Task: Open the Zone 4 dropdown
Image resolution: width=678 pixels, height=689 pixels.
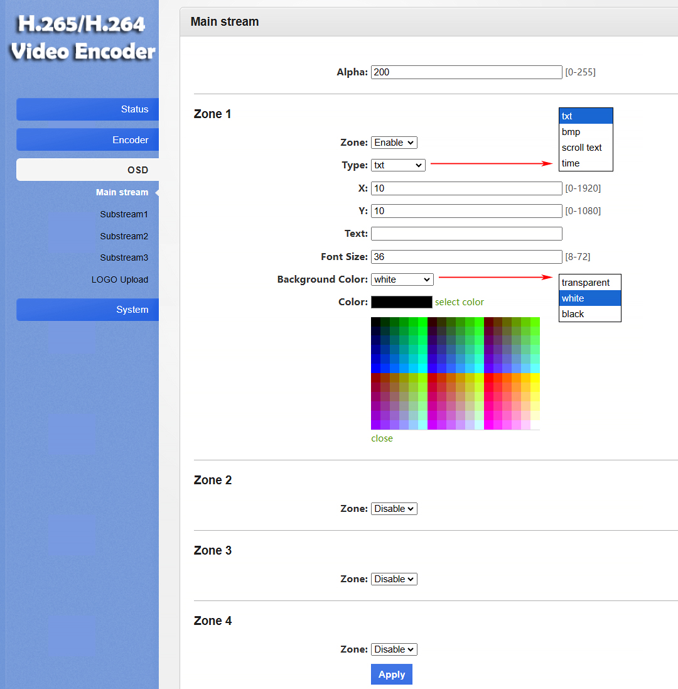Action: pos(394,649)
